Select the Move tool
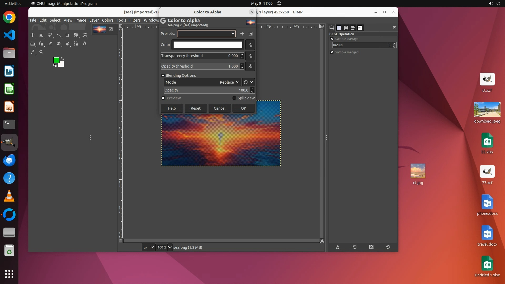This screenshot has height=284, width=505. 33,35
